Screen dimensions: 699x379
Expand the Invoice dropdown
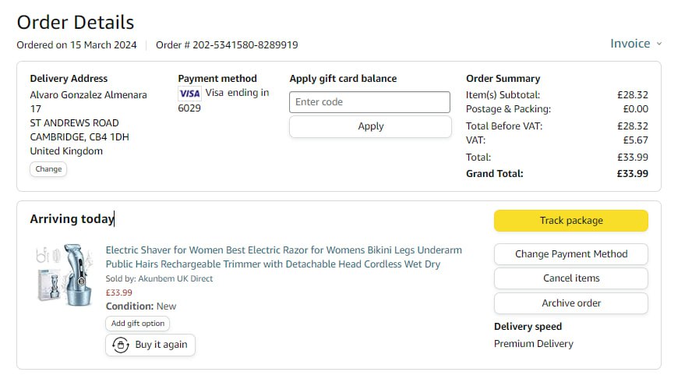click(x=636, y=44)
